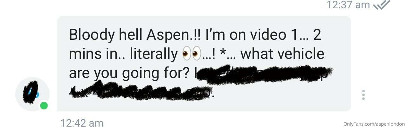The image size is (408, 133).
Task: Click the green online status dot
Action: pos(44,106)
